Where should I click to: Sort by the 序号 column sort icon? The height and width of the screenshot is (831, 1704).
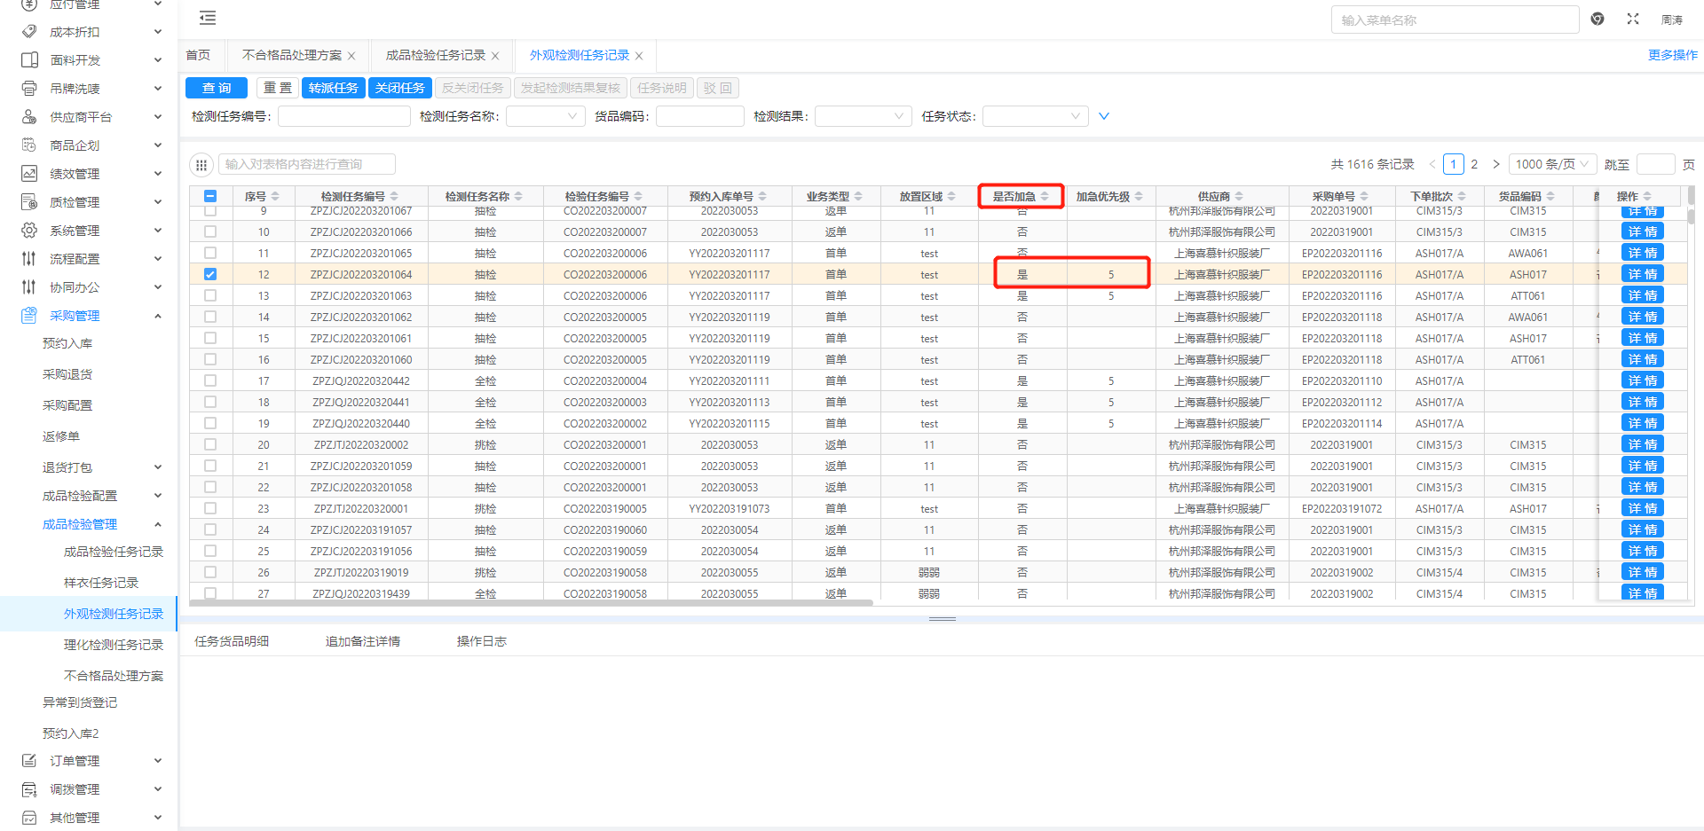(x=275, y=196)
